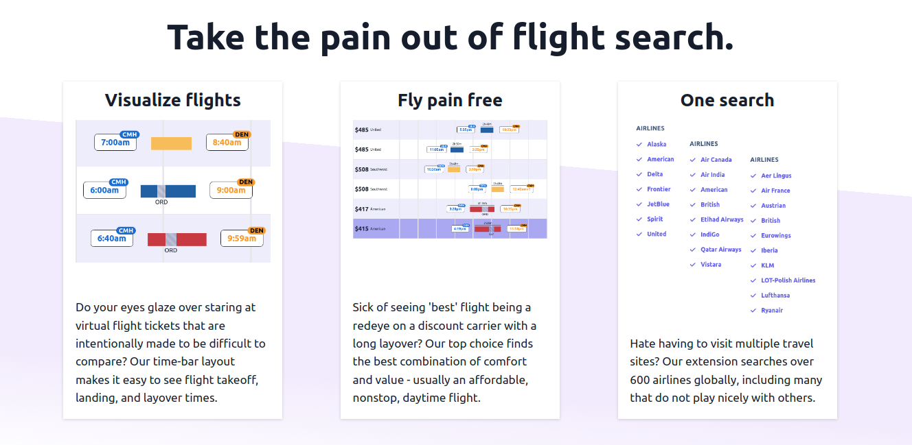Click the Qatar Airways airline entry

pyautogui.click(x=721, y=250)
